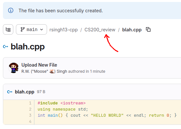The height and width of the screenshot is (129, 181).
Task: Click the int main HELLO WORLD code line
Action: tap(107, 115)
